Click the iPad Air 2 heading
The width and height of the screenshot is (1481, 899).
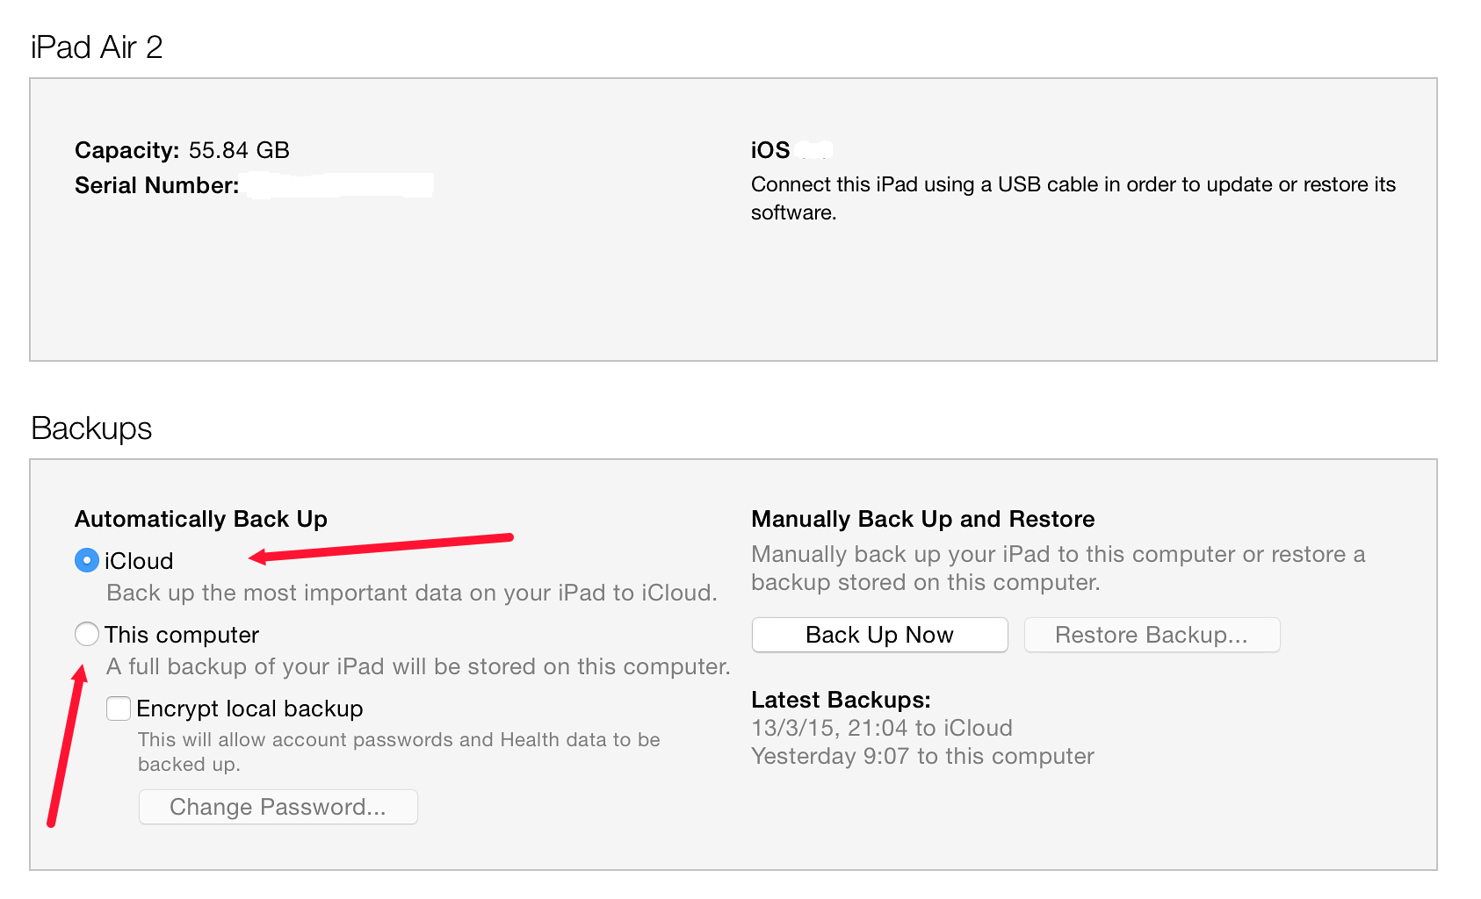97,47
